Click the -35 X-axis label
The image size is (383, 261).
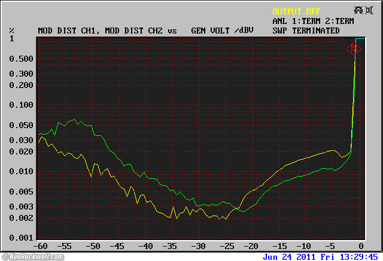pyautogui.click(x=172, y=246)
